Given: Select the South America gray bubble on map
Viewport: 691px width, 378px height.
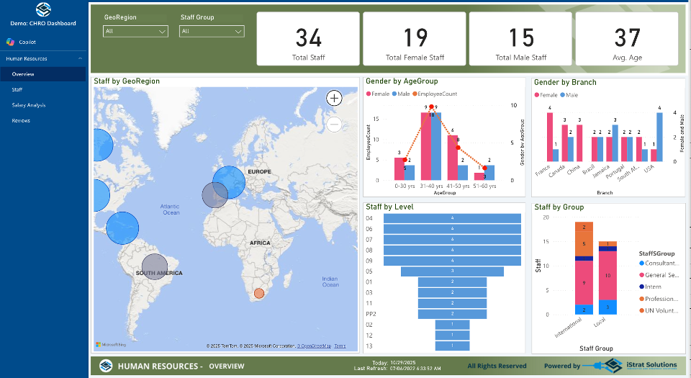Looking at the screenshot, I should pos(155,266).
